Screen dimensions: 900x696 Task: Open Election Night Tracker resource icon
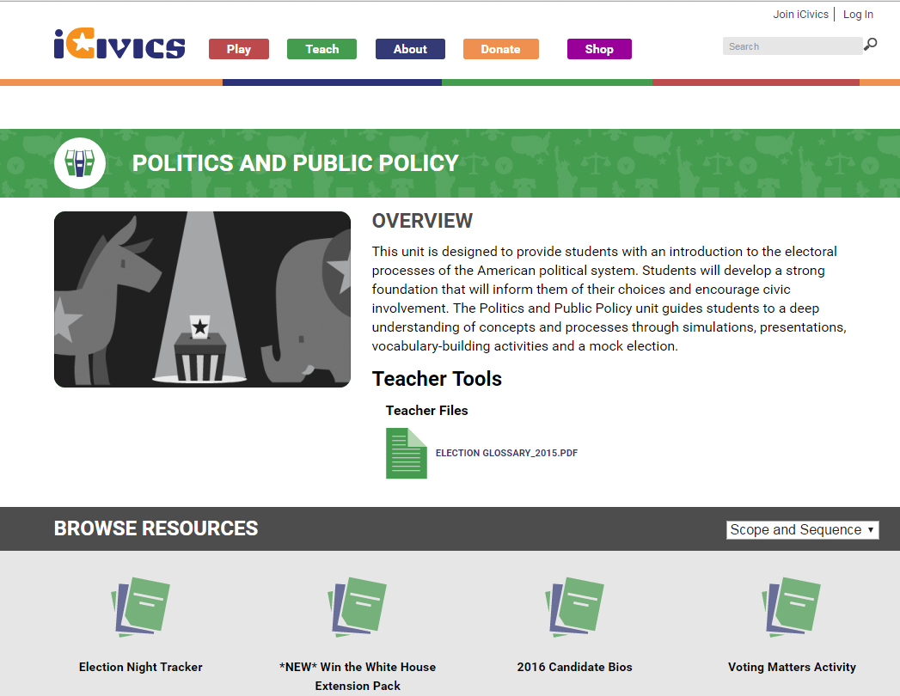(141, 607)
